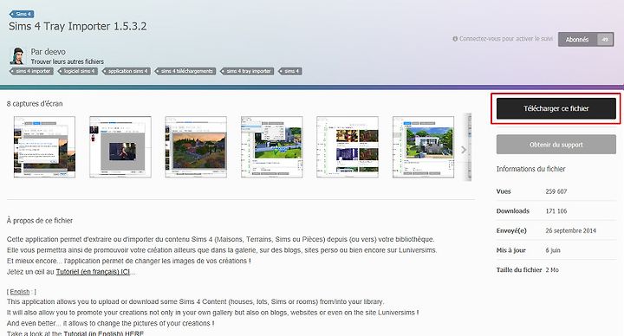Open deevo's avatar picture
This screenshot has width=624, height=336.
pos(17,55)
